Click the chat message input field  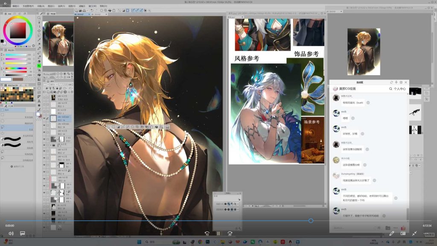(x=354, y=228)
